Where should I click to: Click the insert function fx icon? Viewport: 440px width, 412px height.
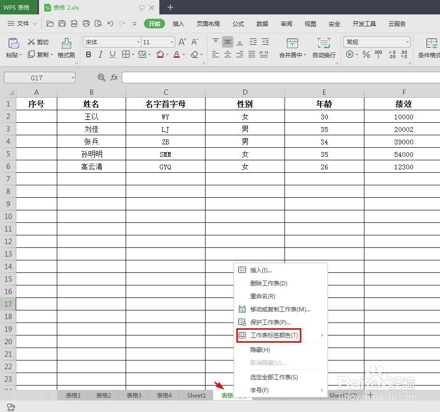click(x=114, y=77)
